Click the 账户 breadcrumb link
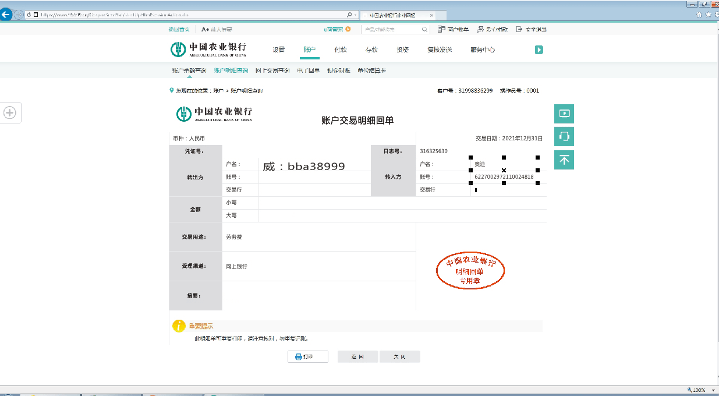 218,91
